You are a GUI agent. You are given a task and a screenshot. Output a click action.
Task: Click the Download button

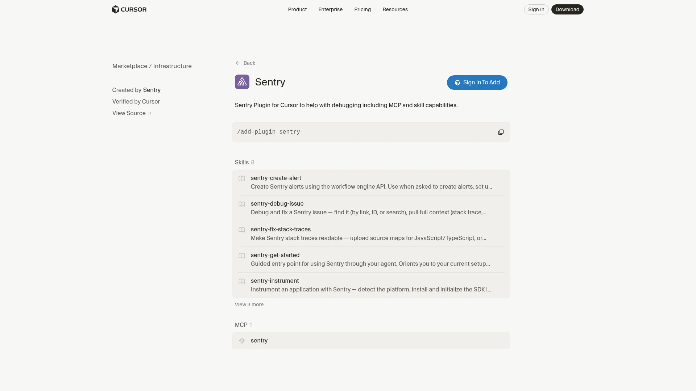[567, 9]
